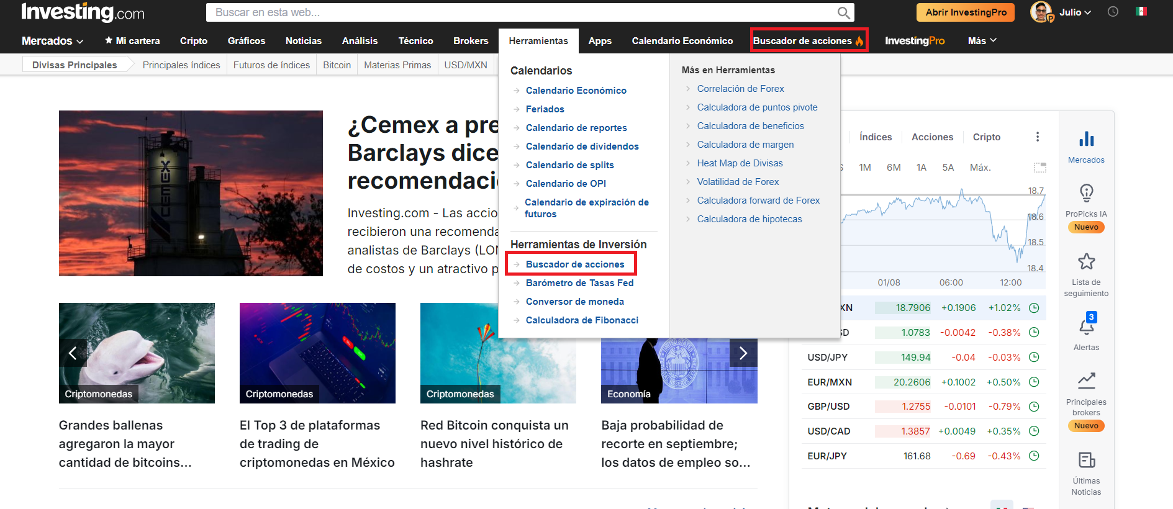Open Buscador de acciones in top navigation
This screenshot has width=1173, height=509.
(808, 41)
